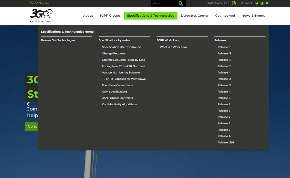This screenshot has height=178, width=290.
Task: Open Specifications by series
Action: (114, 40)
